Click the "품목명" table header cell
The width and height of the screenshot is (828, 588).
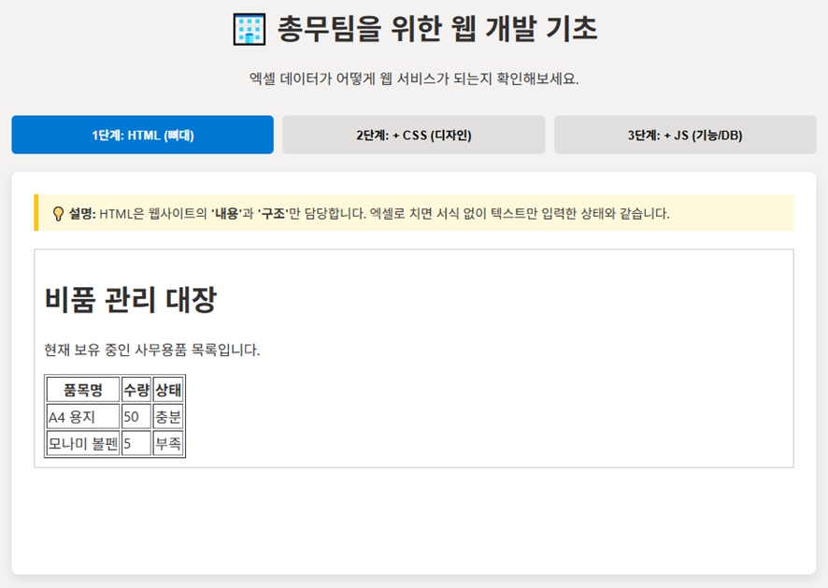[83, 390]
